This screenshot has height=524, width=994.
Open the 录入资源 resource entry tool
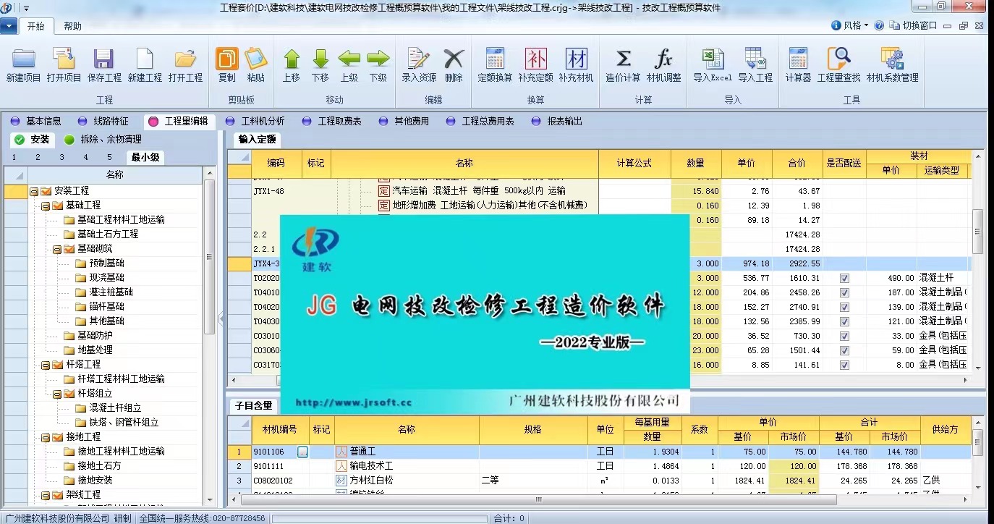point(420,65)
